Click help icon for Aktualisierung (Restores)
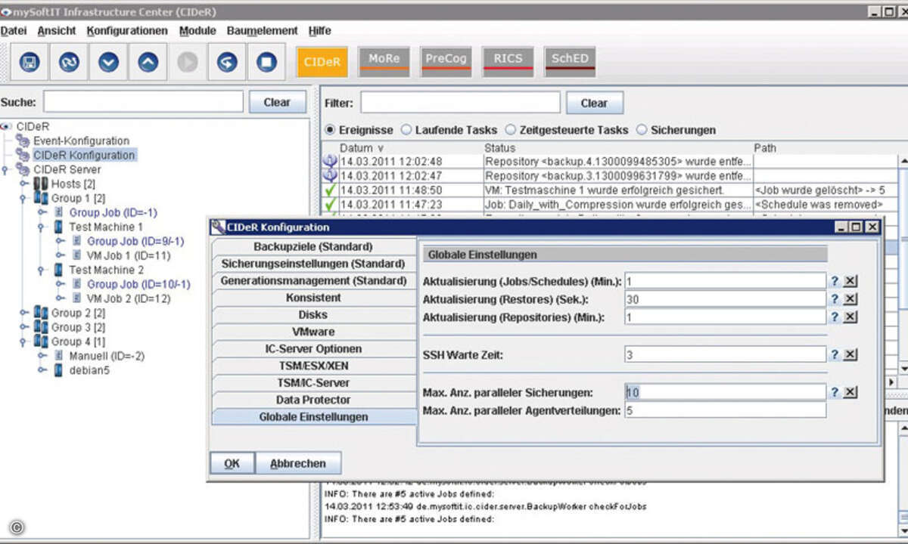This screenshot has width=908, height=544. [835, 299]
